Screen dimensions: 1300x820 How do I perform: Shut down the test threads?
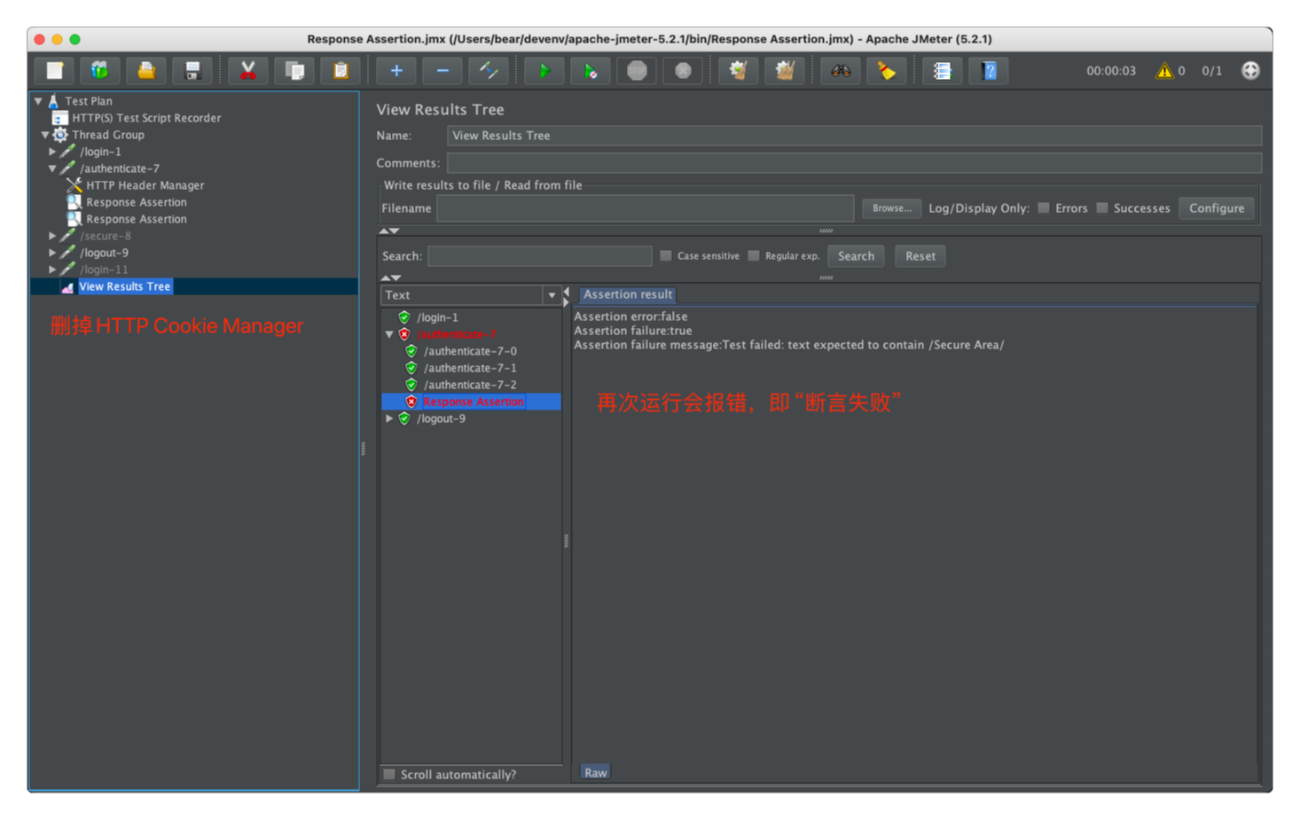click(x=683, y=71)
